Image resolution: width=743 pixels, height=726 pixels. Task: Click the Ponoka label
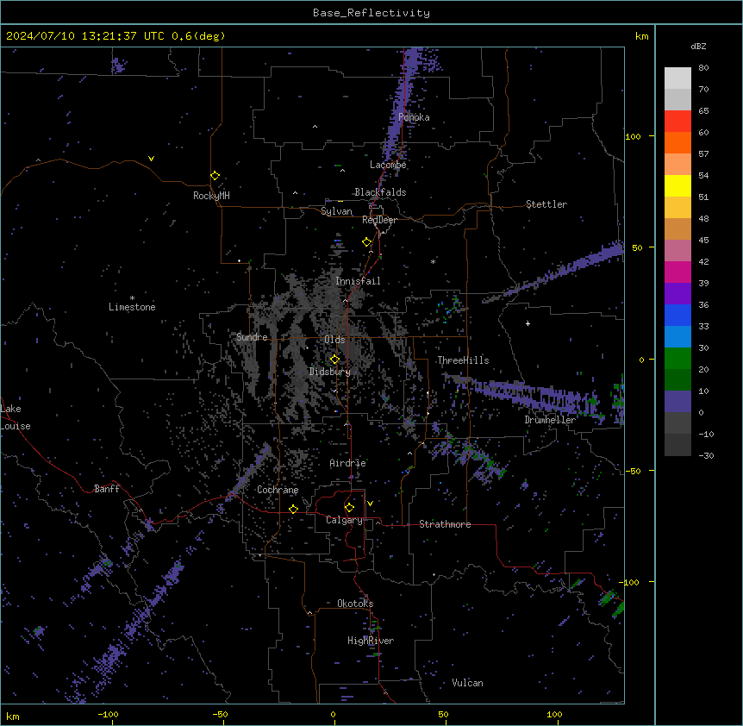[414, 117]
